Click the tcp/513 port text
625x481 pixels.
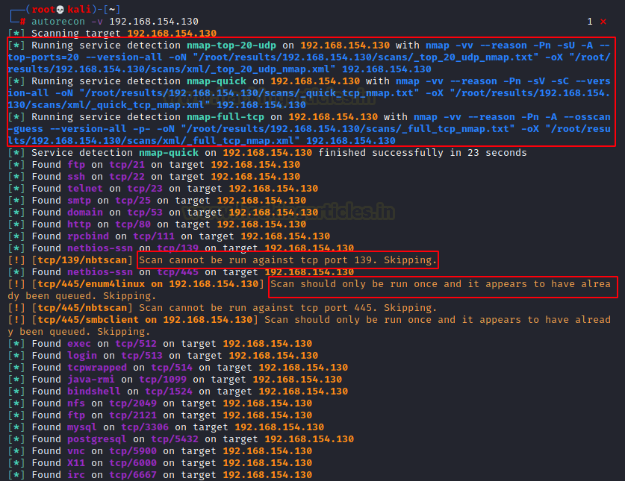tap(142, 356)
